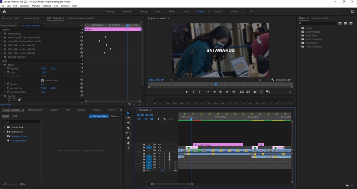
Task: Open Premiere Composer Menu dropdown
Action: [x=115, y=116]
